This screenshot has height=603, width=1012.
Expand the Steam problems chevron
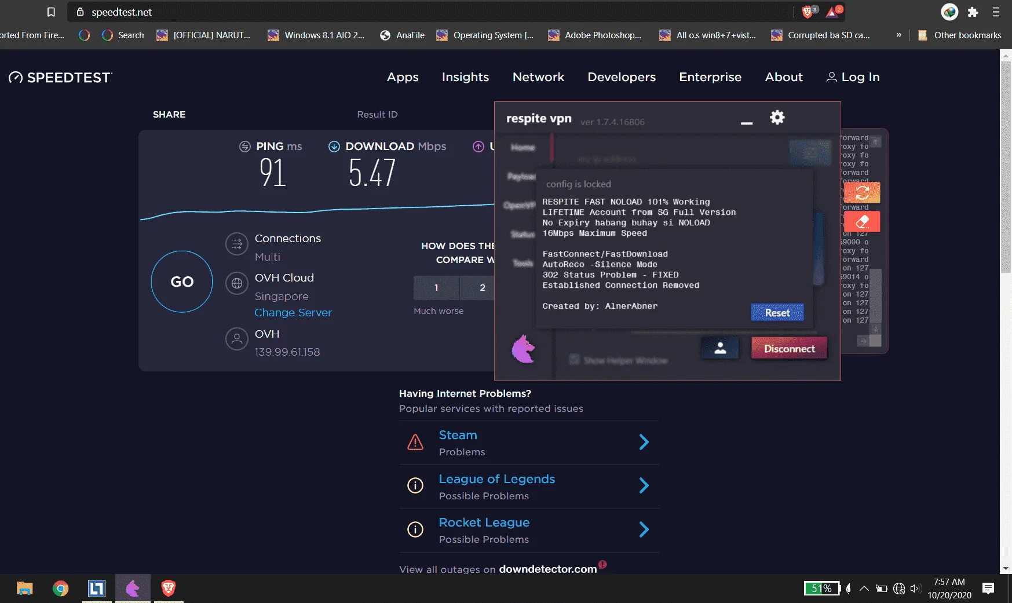pos(644,443)
